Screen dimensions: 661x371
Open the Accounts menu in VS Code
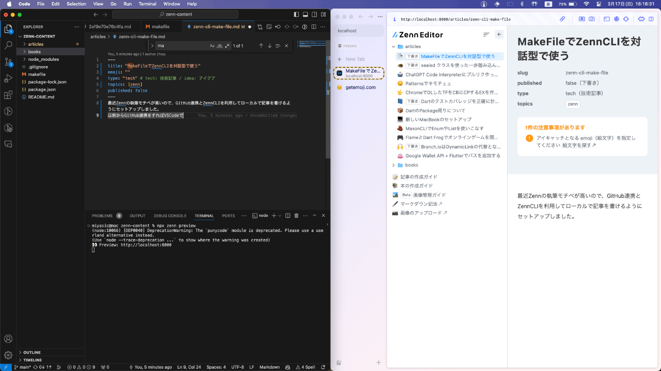tap(8, 339)
